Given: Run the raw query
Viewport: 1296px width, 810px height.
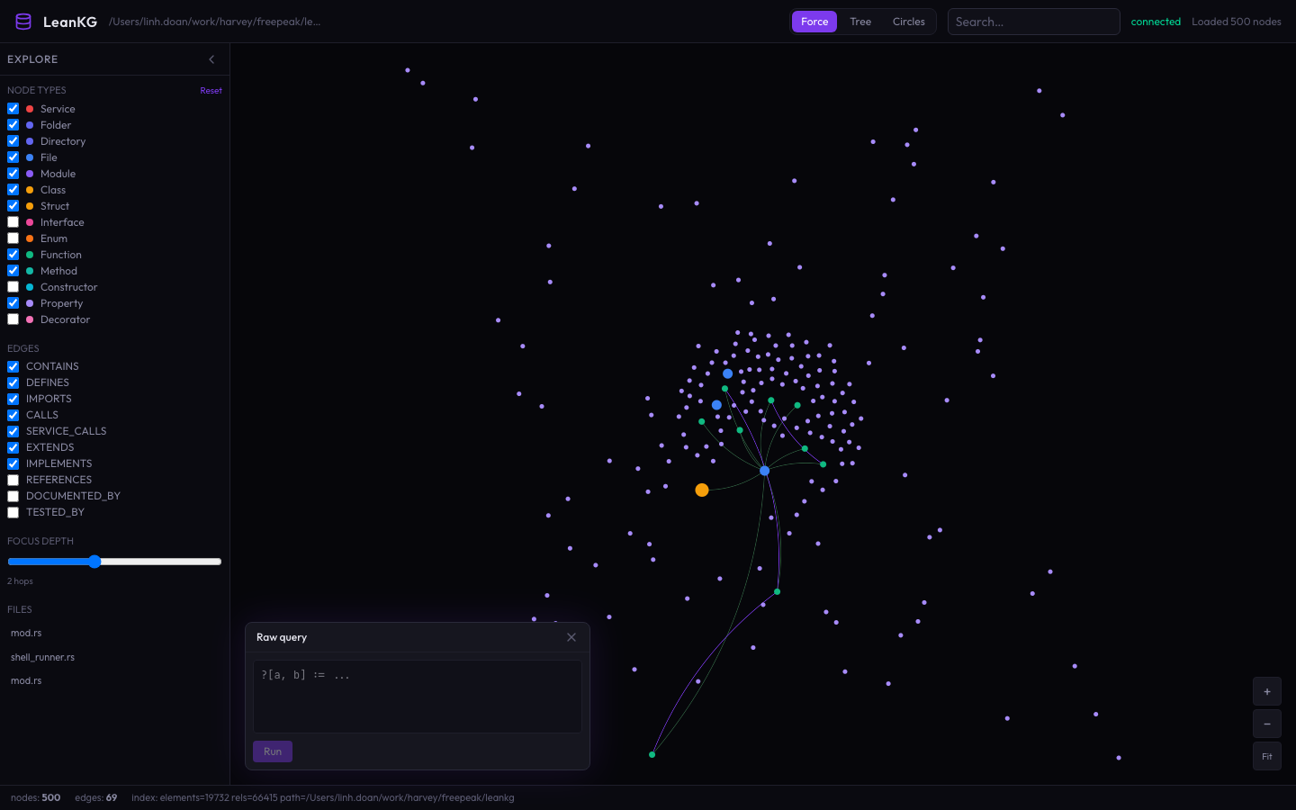Looking at the screenshot, I should tap(273, 751).
